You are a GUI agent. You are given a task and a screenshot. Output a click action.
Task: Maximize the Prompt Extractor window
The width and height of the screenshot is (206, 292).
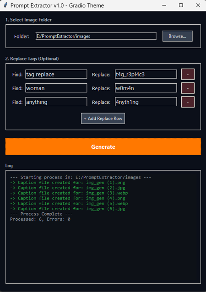click(181, 5)
